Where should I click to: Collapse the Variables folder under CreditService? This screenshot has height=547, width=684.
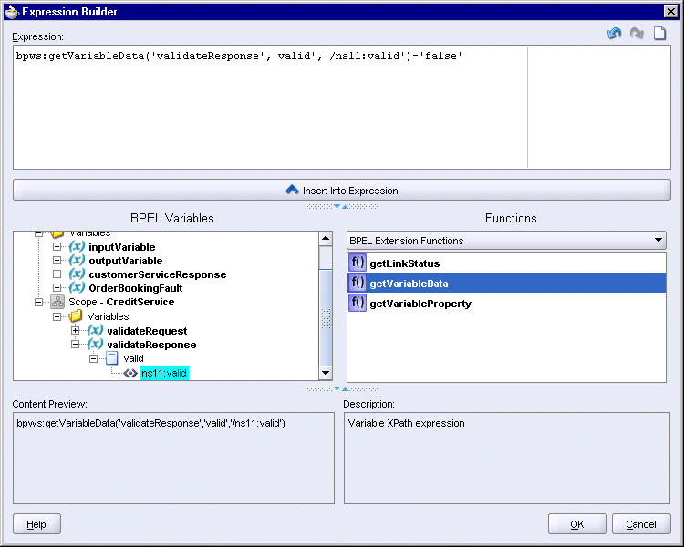(57, 316)
